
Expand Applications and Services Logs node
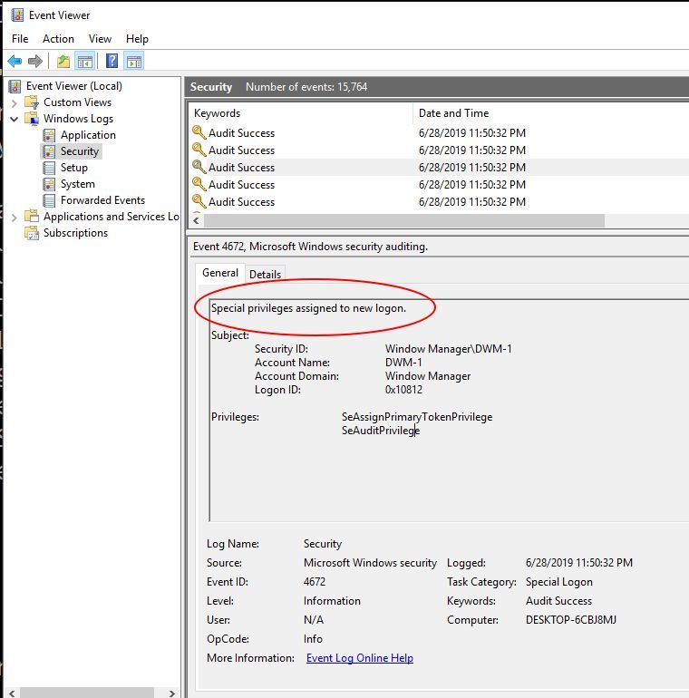[x=15, y=218]
